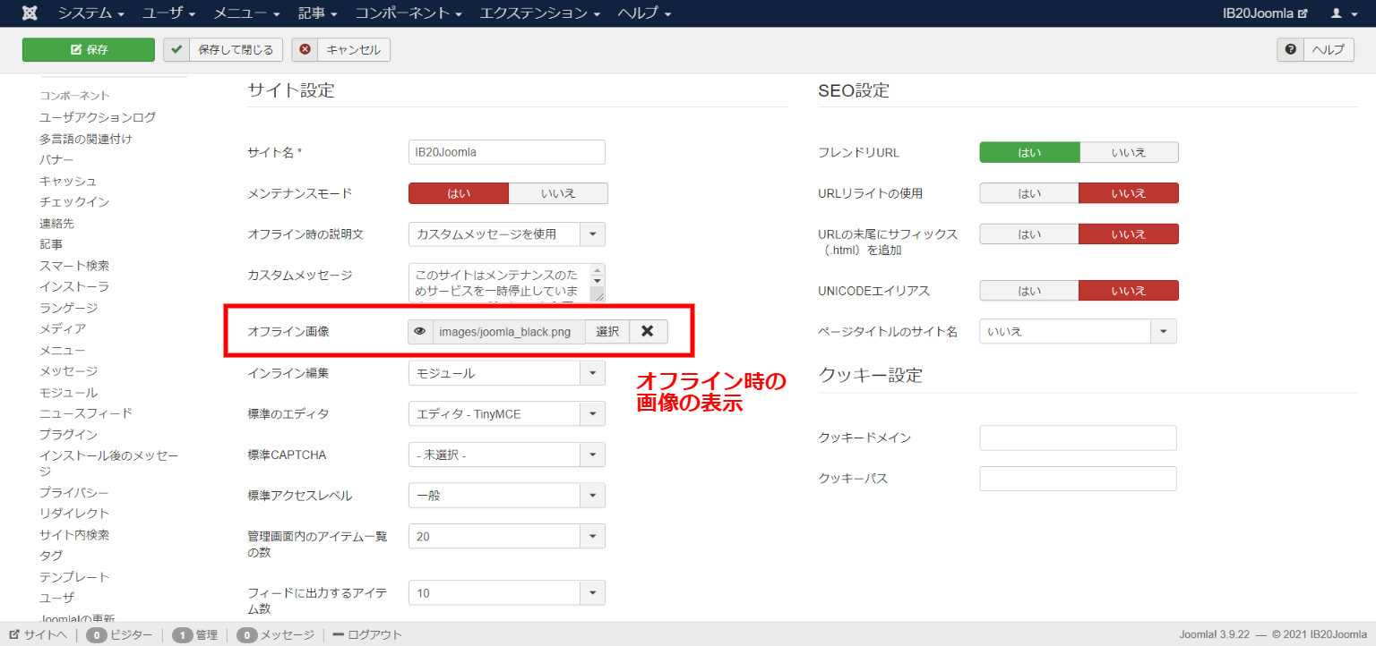The height and width of the screenshot is (646, 1376).
Task: Expand the offline description text dropdown
Action: click(x=592, y=234)
